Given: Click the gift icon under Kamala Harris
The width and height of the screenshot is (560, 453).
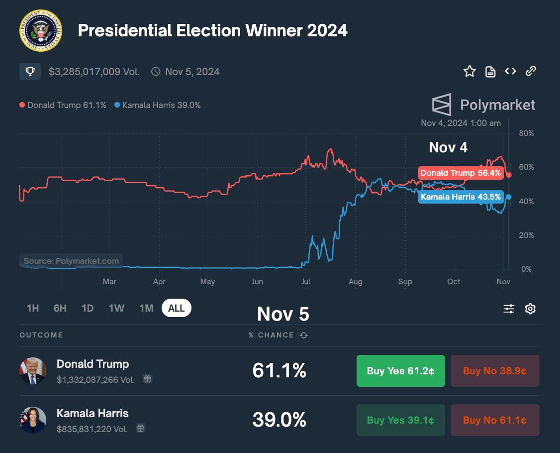Looking at the screenshot, I should click(x=141, y=428).
